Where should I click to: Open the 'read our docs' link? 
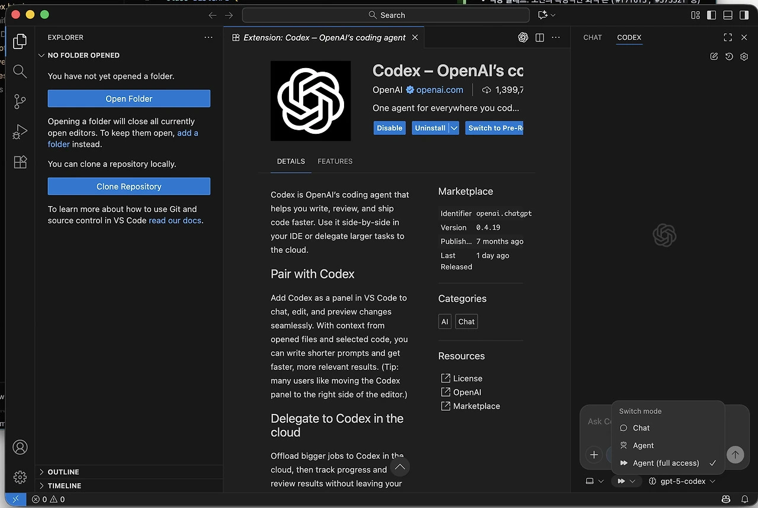pos(175,220)
